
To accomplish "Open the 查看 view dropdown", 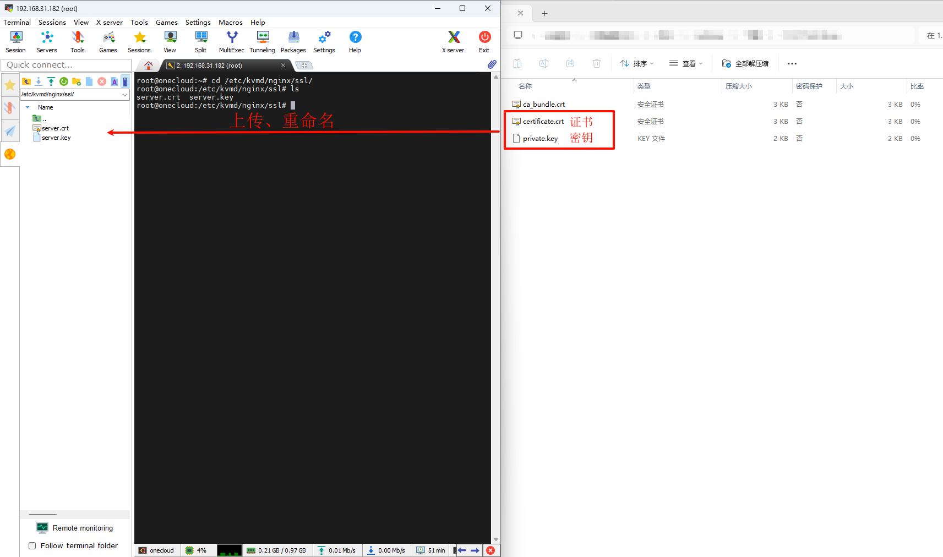I will [x=686, y=64].
